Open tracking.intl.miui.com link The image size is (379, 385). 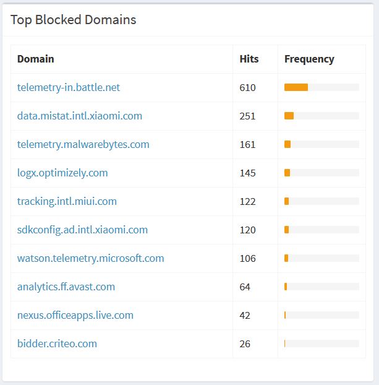(x=67, y=201)
